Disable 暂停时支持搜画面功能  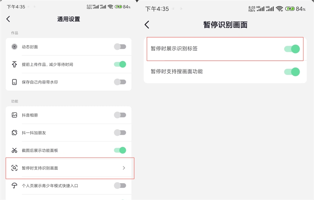[292, 72]
